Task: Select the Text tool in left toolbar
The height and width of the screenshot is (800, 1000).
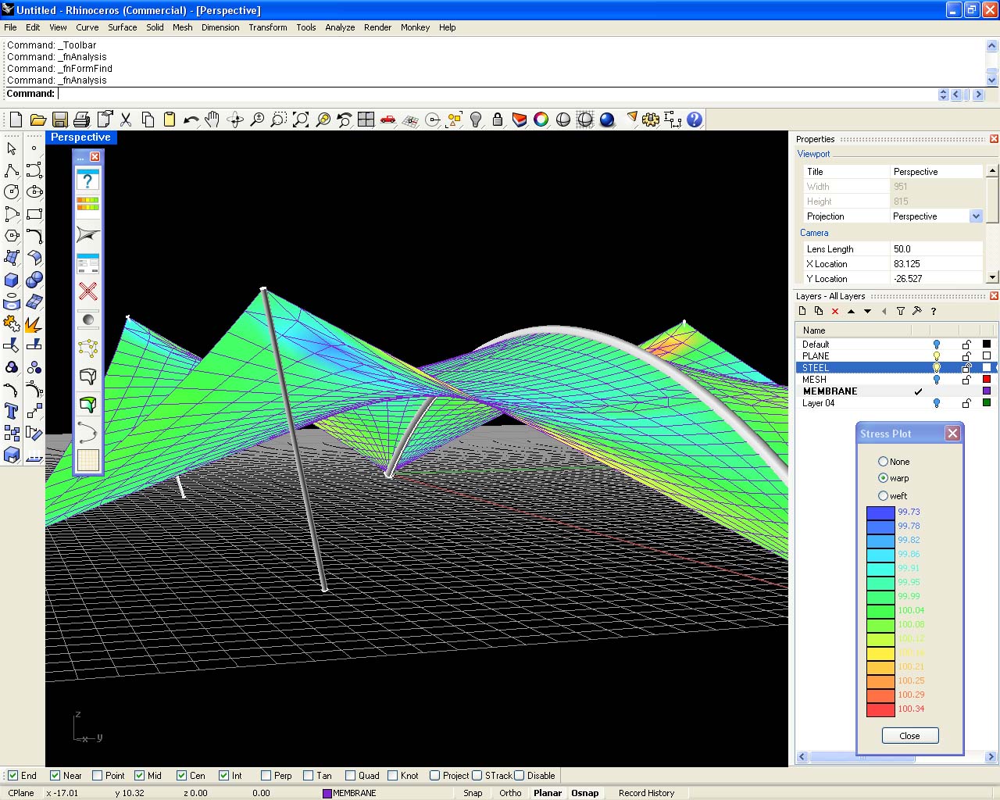Action: tap(12, 411)
